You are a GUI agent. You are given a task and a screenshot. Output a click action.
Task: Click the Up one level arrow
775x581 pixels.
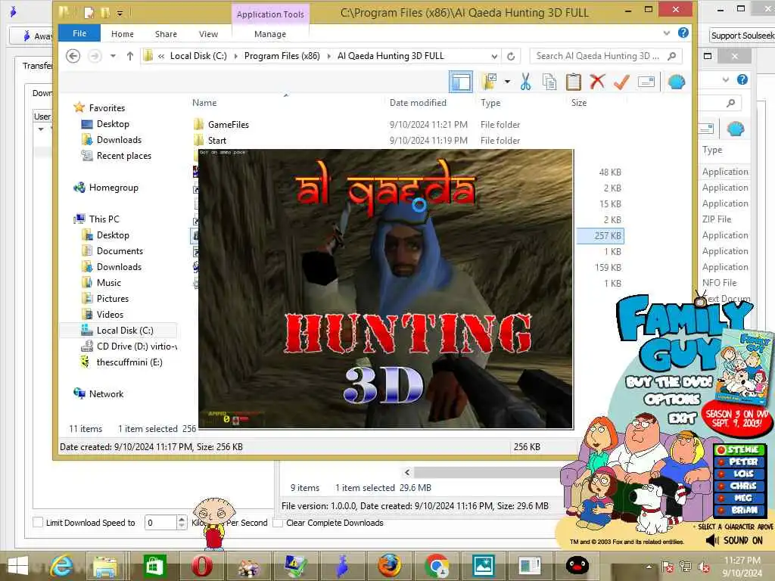[130, 56]
